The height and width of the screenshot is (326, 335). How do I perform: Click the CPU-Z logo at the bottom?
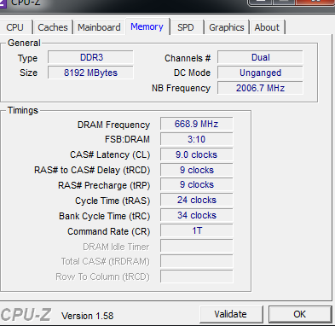coord(26,315)
